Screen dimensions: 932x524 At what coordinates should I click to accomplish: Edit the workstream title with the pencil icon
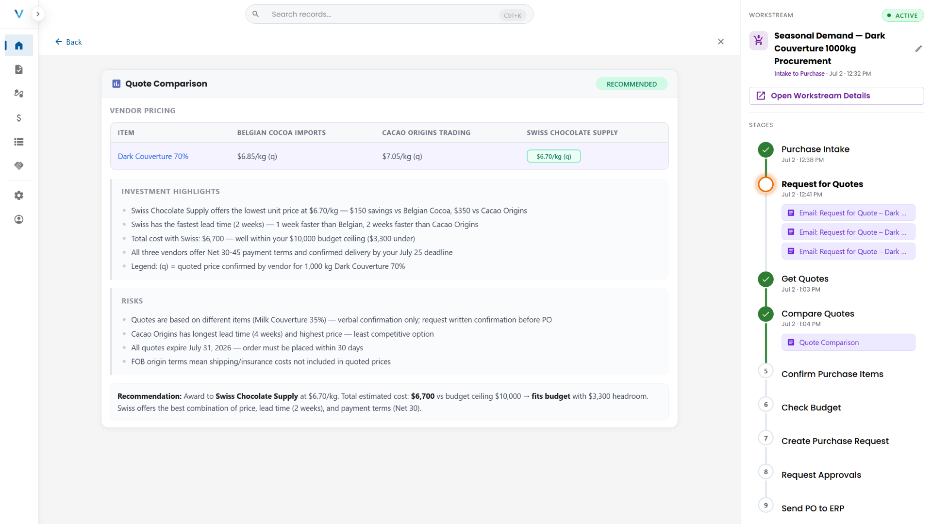tap(918, 49)
